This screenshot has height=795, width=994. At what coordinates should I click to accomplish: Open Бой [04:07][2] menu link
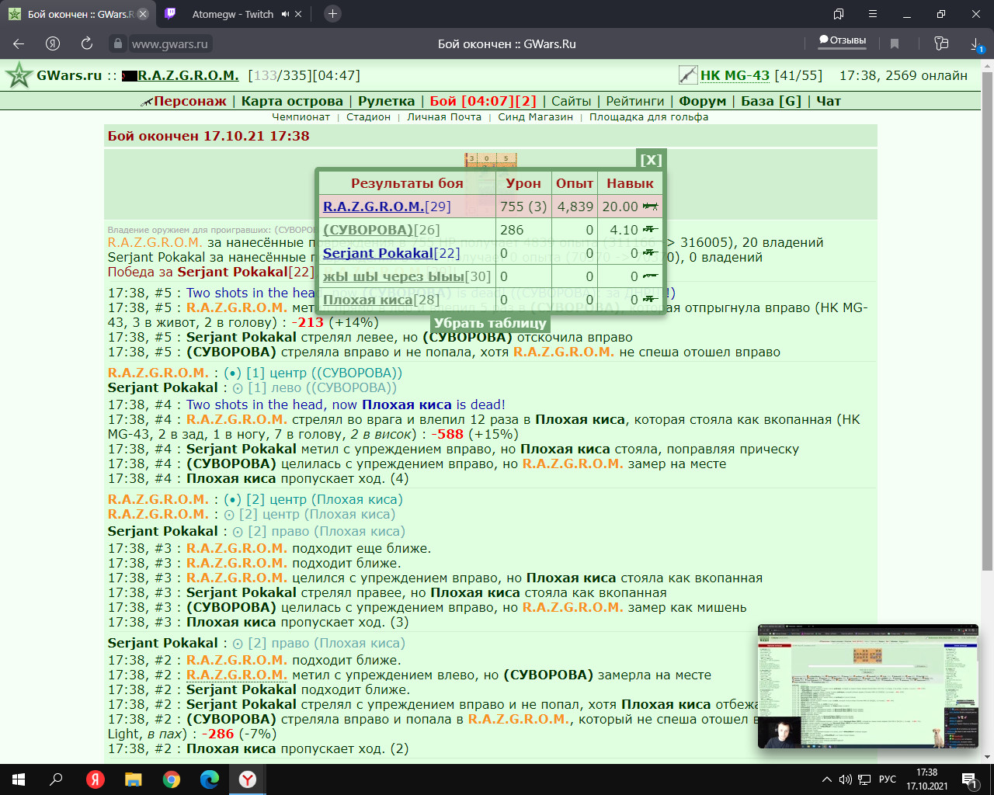coord(483,101)
